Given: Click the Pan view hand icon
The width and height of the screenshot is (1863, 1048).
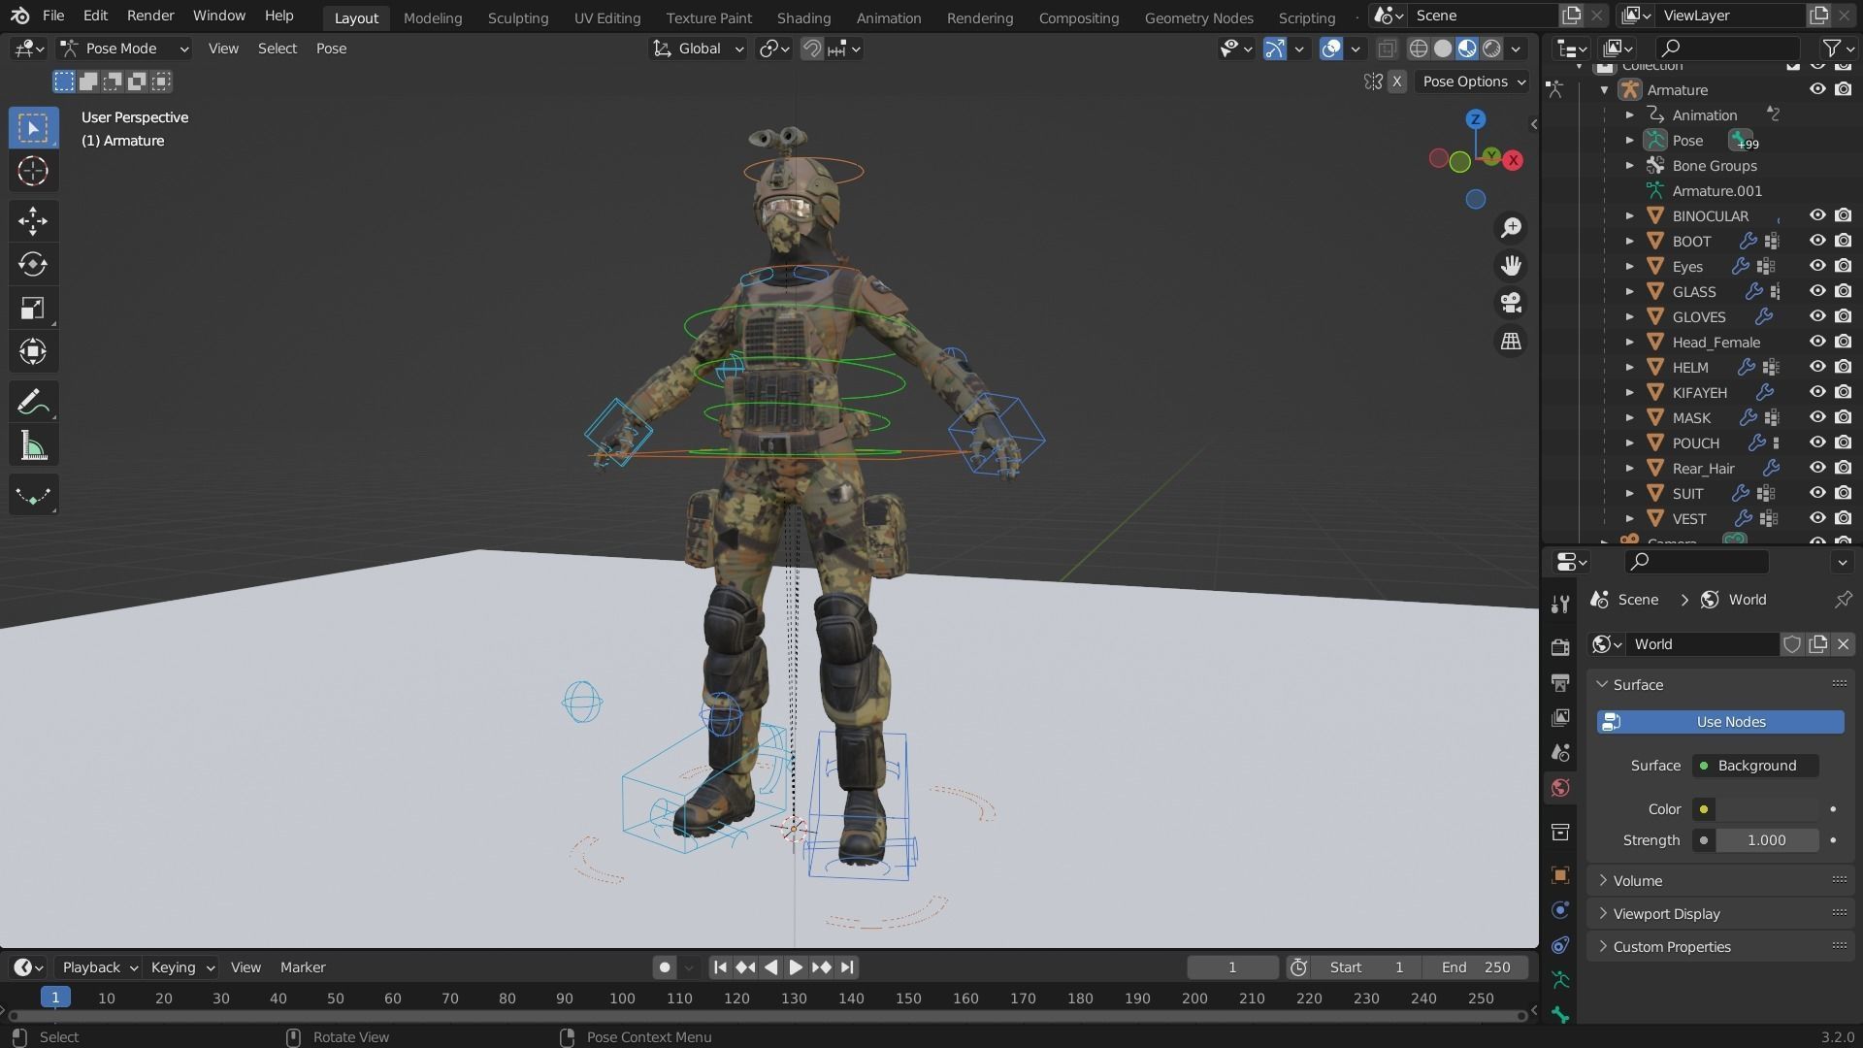Looking at the screenshot, I should (1511, 266).
